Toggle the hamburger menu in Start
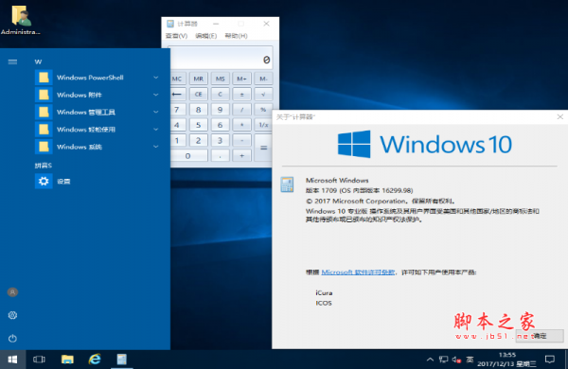This screenshot has width=568, height=369. (x=12, y=61)
